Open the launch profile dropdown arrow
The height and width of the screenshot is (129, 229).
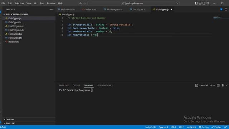point(214,85)
